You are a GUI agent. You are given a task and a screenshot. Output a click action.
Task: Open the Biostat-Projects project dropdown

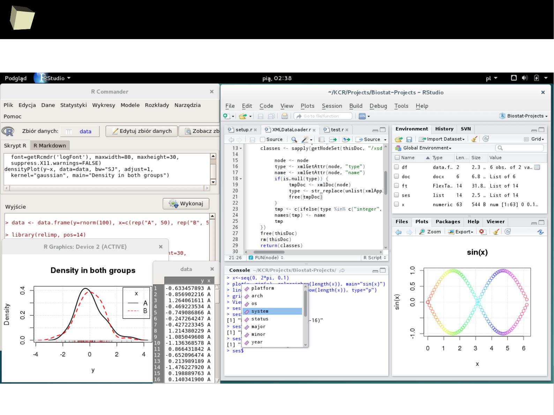click(523, 116)
